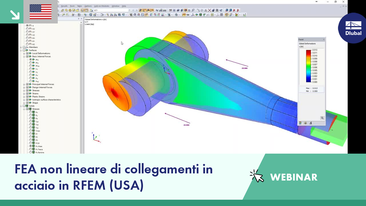Expand the Local Deformations node

24,53
